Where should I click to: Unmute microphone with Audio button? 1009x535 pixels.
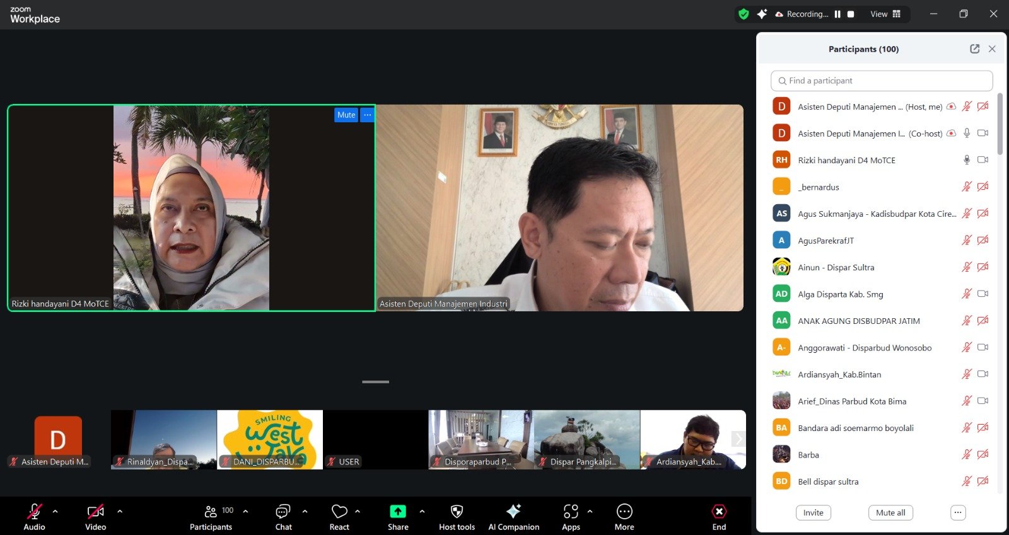(x=35, y=512)
